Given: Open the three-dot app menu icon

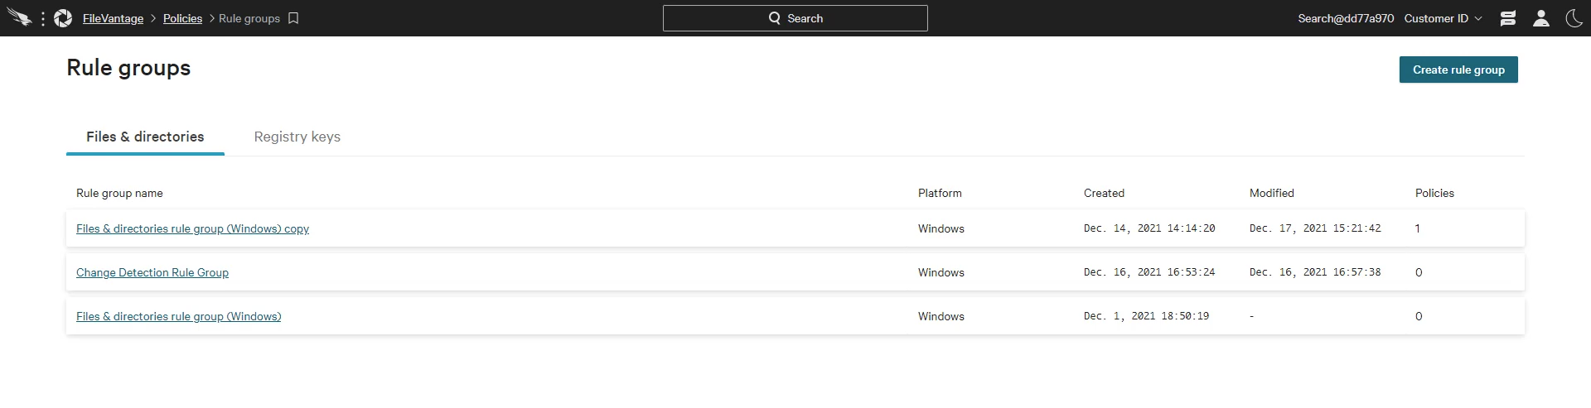Looking at the screenshot, I should click(x=42, y=18).
